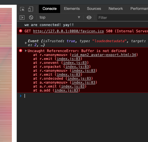
Task: Switch to the Console tab
Action: coord(49,9)
